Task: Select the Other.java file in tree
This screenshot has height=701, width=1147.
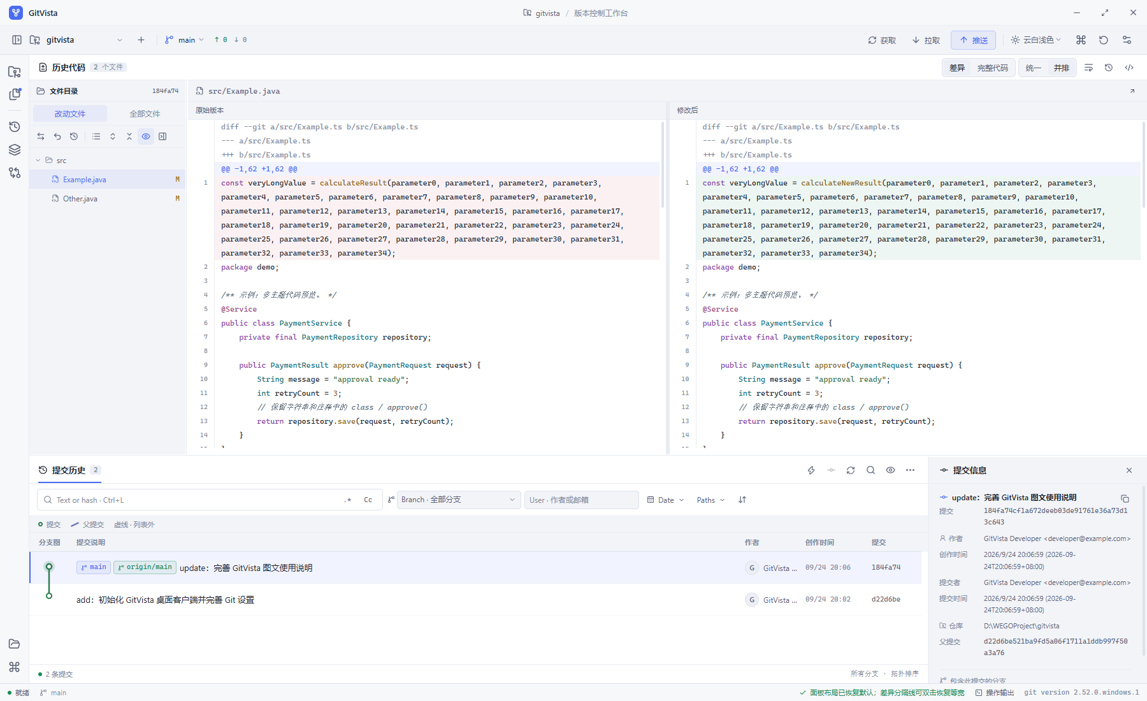Action: click(x=107, y=199)
